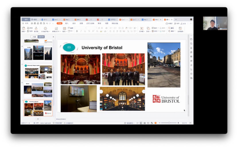Expand quick access toolbar customization arrow
The image size is (238, 148).
click(x=53, y=23)
